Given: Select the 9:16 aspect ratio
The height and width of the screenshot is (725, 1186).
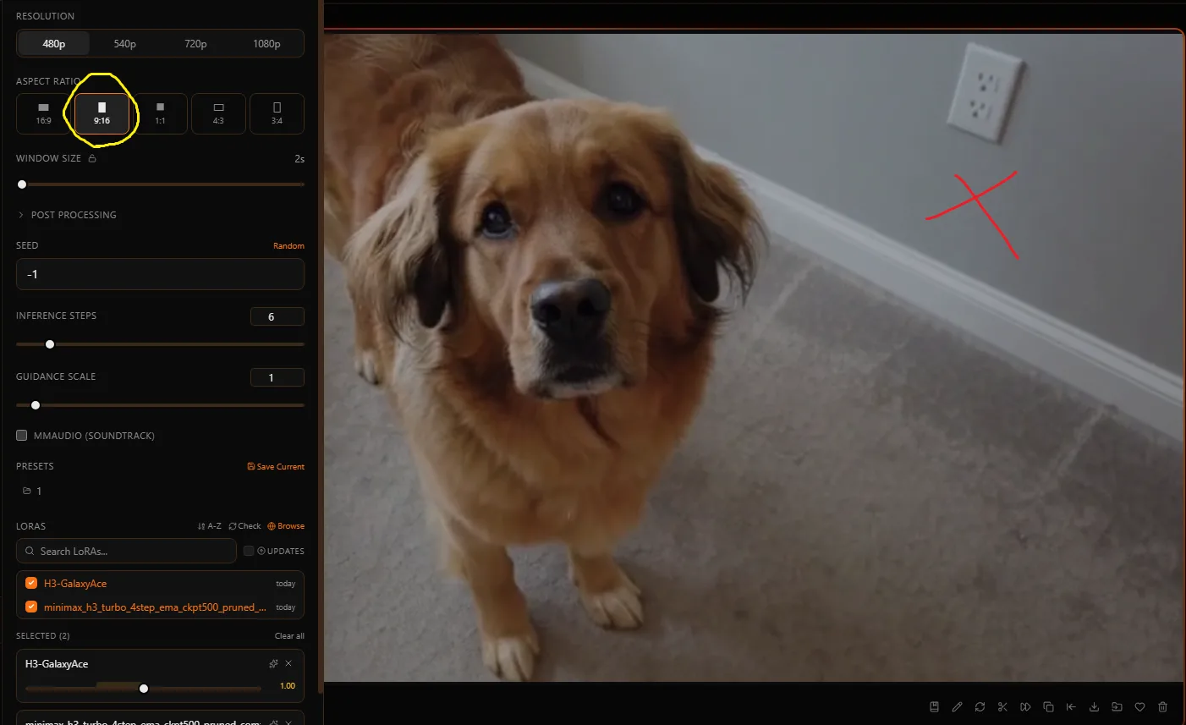Looking at the screenshot, I should (x=102, y=113).
